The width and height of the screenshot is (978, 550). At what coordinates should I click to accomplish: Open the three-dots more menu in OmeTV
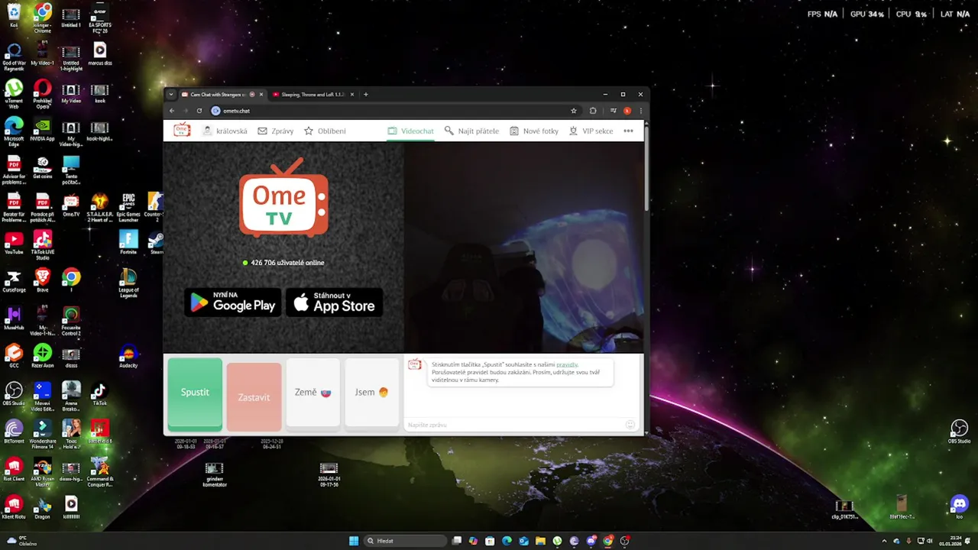click(x=628, y=131)
